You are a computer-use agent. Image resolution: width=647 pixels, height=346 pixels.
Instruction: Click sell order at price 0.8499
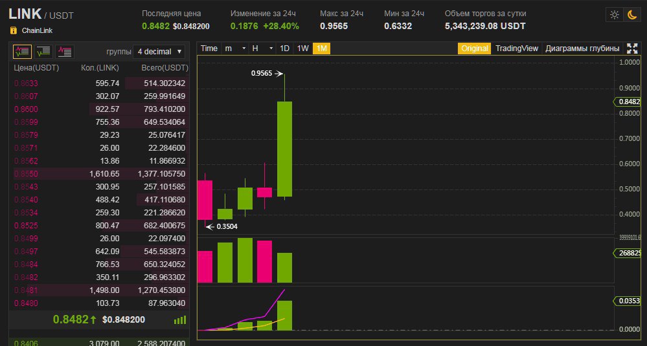click(x=99, y=239)
